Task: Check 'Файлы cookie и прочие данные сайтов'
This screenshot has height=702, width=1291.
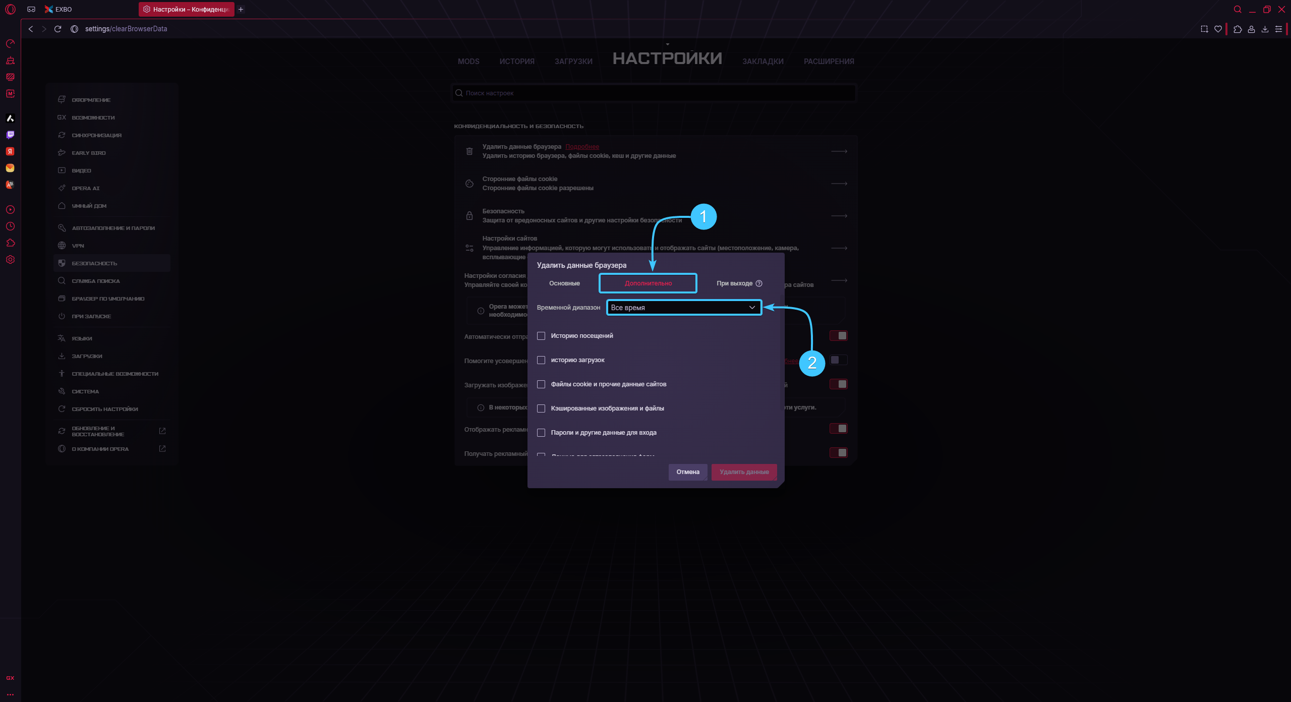Action: [x=541, y=384]
